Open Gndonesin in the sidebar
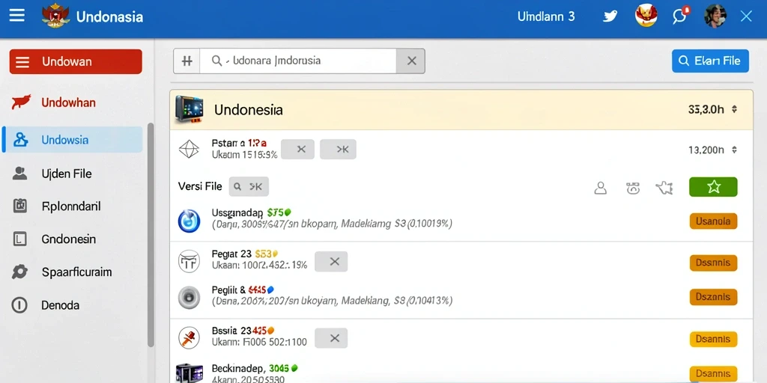The height and width of the screenshot is (383, 767). [x=69, y=239]
